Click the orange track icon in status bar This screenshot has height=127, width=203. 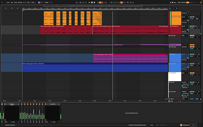[181, 125]
